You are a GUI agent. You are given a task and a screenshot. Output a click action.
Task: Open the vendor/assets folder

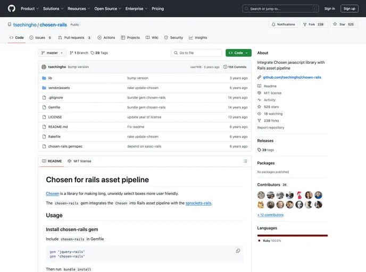point(59,88)
